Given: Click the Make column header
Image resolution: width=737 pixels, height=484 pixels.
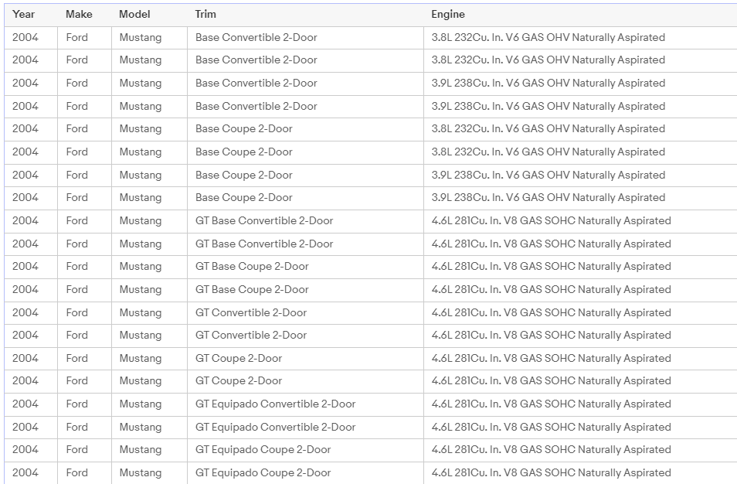Looking at the screenshot, I should [78, 14].
